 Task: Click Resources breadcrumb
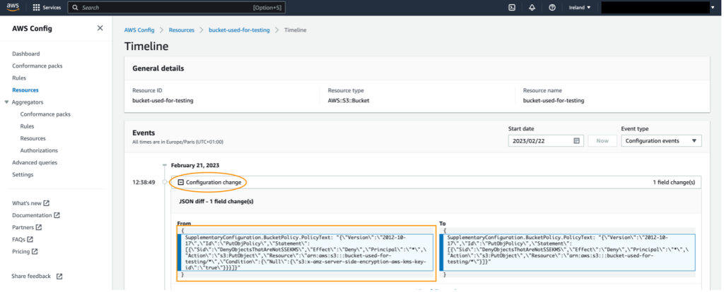click(182, 30)
